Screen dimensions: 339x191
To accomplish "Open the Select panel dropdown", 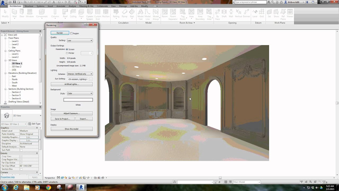I will [5, 23].
